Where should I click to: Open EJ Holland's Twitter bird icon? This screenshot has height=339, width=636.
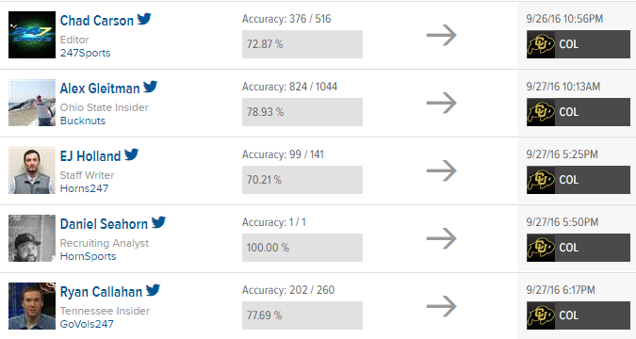[131, 154]
